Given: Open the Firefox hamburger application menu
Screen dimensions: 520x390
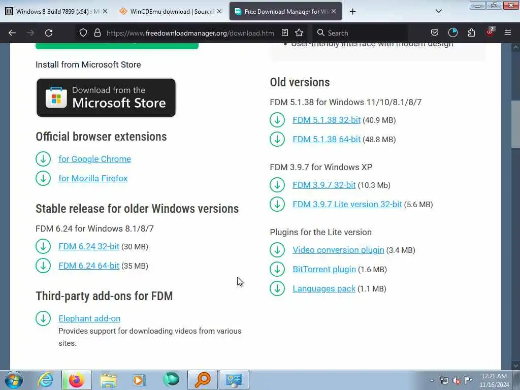Looking at the screenshot, I should click(x=508, y=32).
